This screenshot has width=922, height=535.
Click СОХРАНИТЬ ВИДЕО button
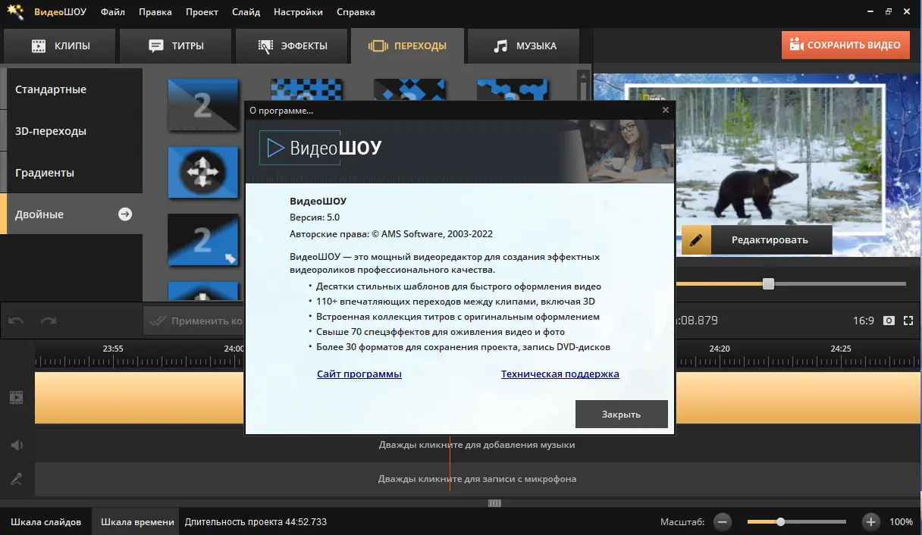[x=845, y=45]
